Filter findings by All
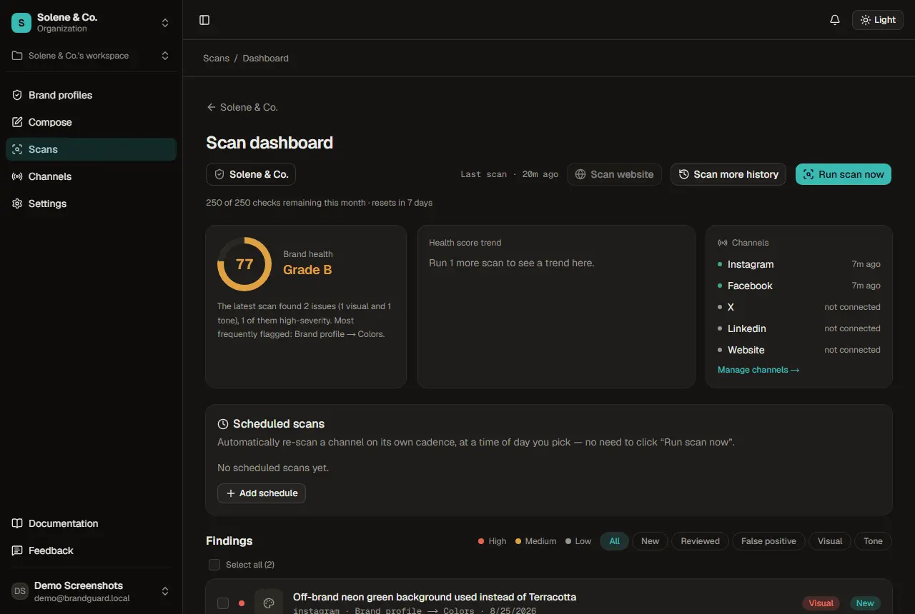 (615, 541)
